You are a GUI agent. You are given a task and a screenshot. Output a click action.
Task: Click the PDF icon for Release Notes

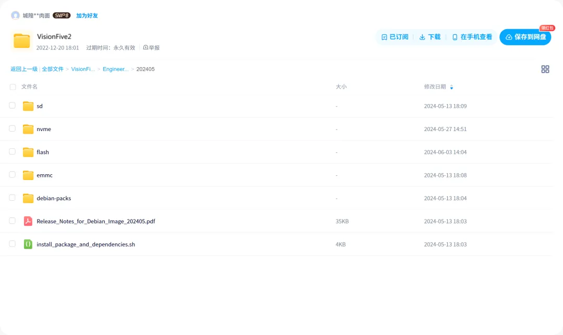(28, 221)
